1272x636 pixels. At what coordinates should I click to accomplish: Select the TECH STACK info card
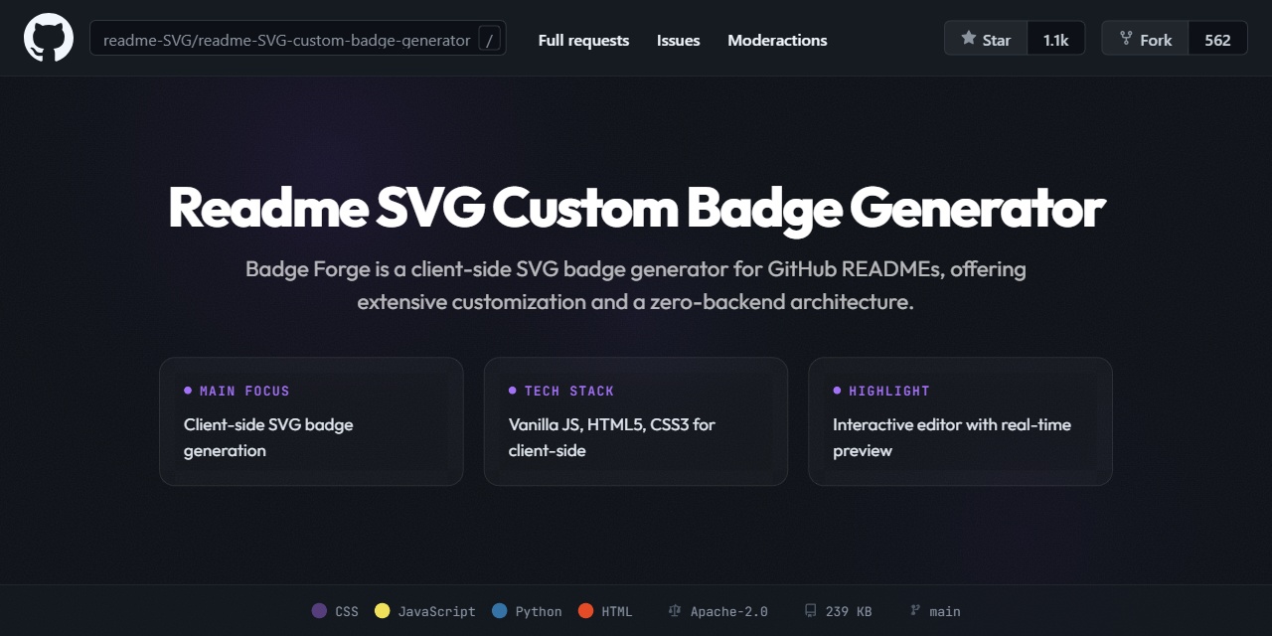635,420
